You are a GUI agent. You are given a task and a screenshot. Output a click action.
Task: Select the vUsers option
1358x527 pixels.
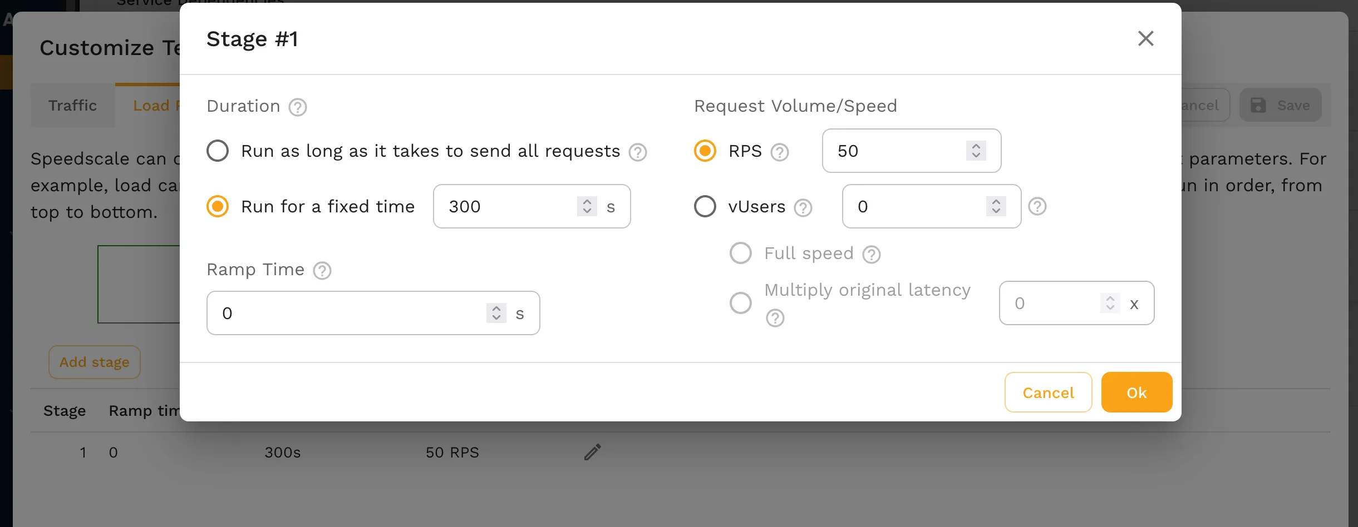(x=705, y=206)
